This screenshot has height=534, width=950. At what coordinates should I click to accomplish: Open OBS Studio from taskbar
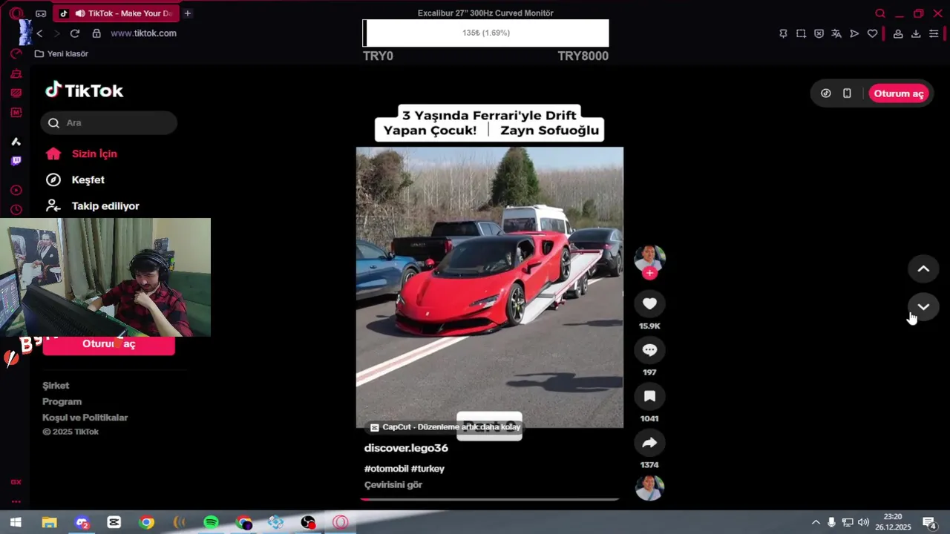tap(308, 522)
